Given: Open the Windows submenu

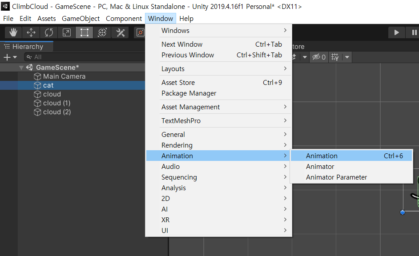Looking at the screenshot, I should click(x=219, y=30).
